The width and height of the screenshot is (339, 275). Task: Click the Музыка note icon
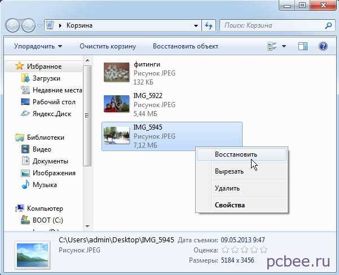coord(25,184)
